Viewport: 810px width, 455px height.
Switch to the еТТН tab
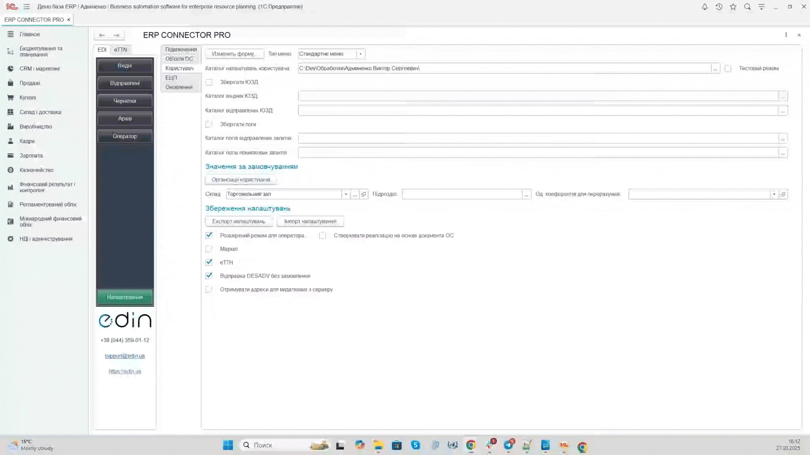tap(120, 50)
